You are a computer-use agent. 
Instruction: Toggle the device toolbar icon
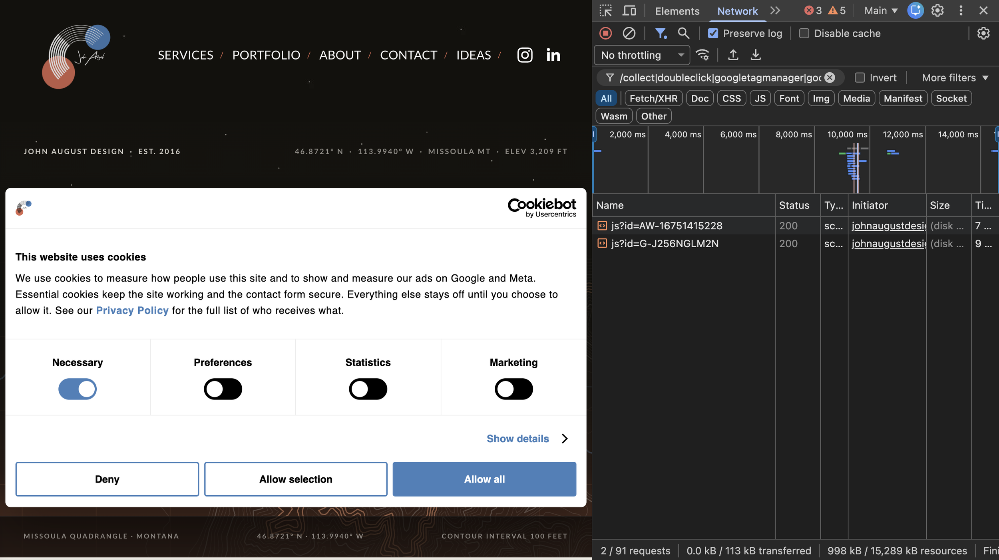coord(629,11)
